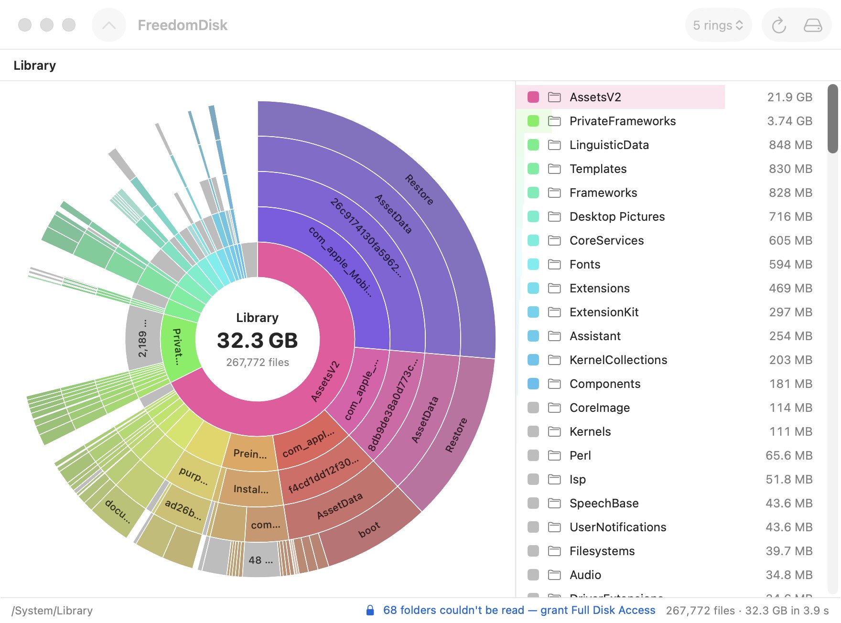Click the PrivateFrameworks folder icon
This screenshot has height=623, width=841.
(554, 121)
